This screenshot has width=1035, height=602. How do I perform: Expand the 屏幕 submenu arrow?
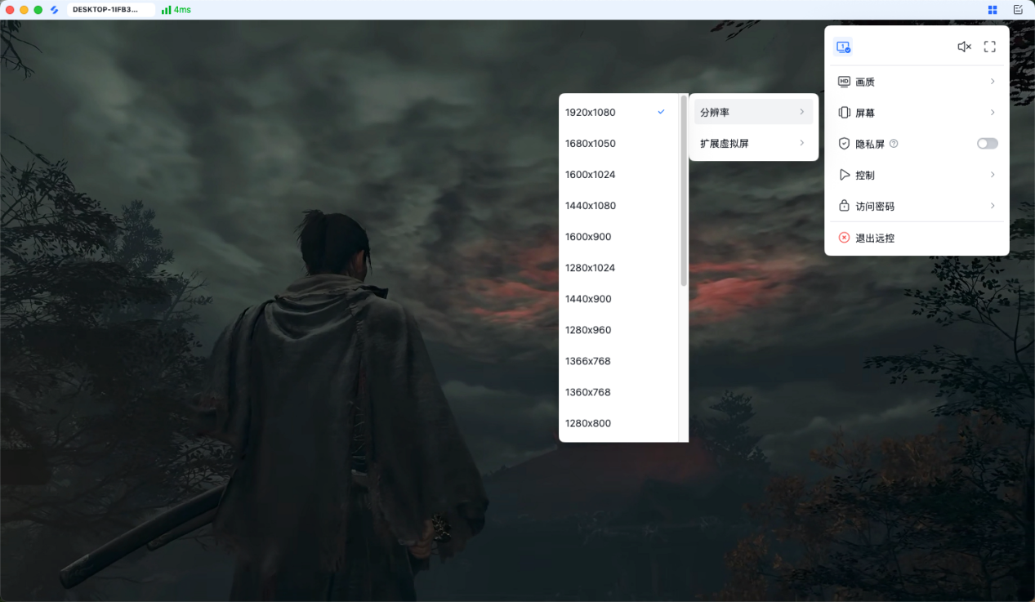993,113
